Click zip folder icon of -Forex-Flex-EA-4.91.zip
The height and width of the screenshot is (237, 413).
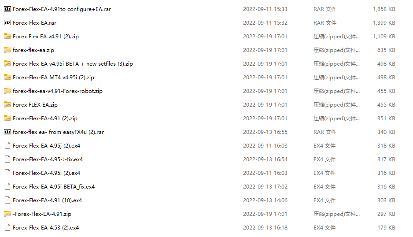pyautogui.click(x=7, y=214)
